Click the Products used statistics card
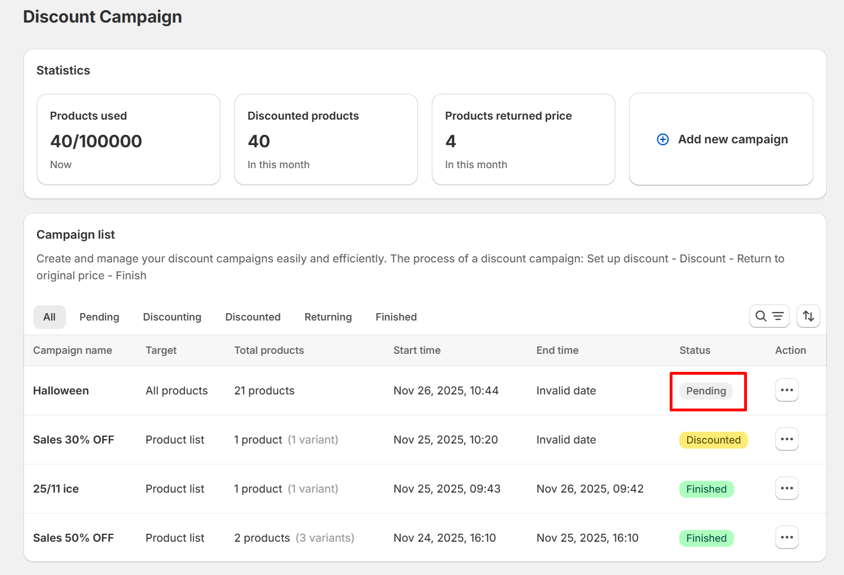The image size is (844, 575). tap(129, 139)
